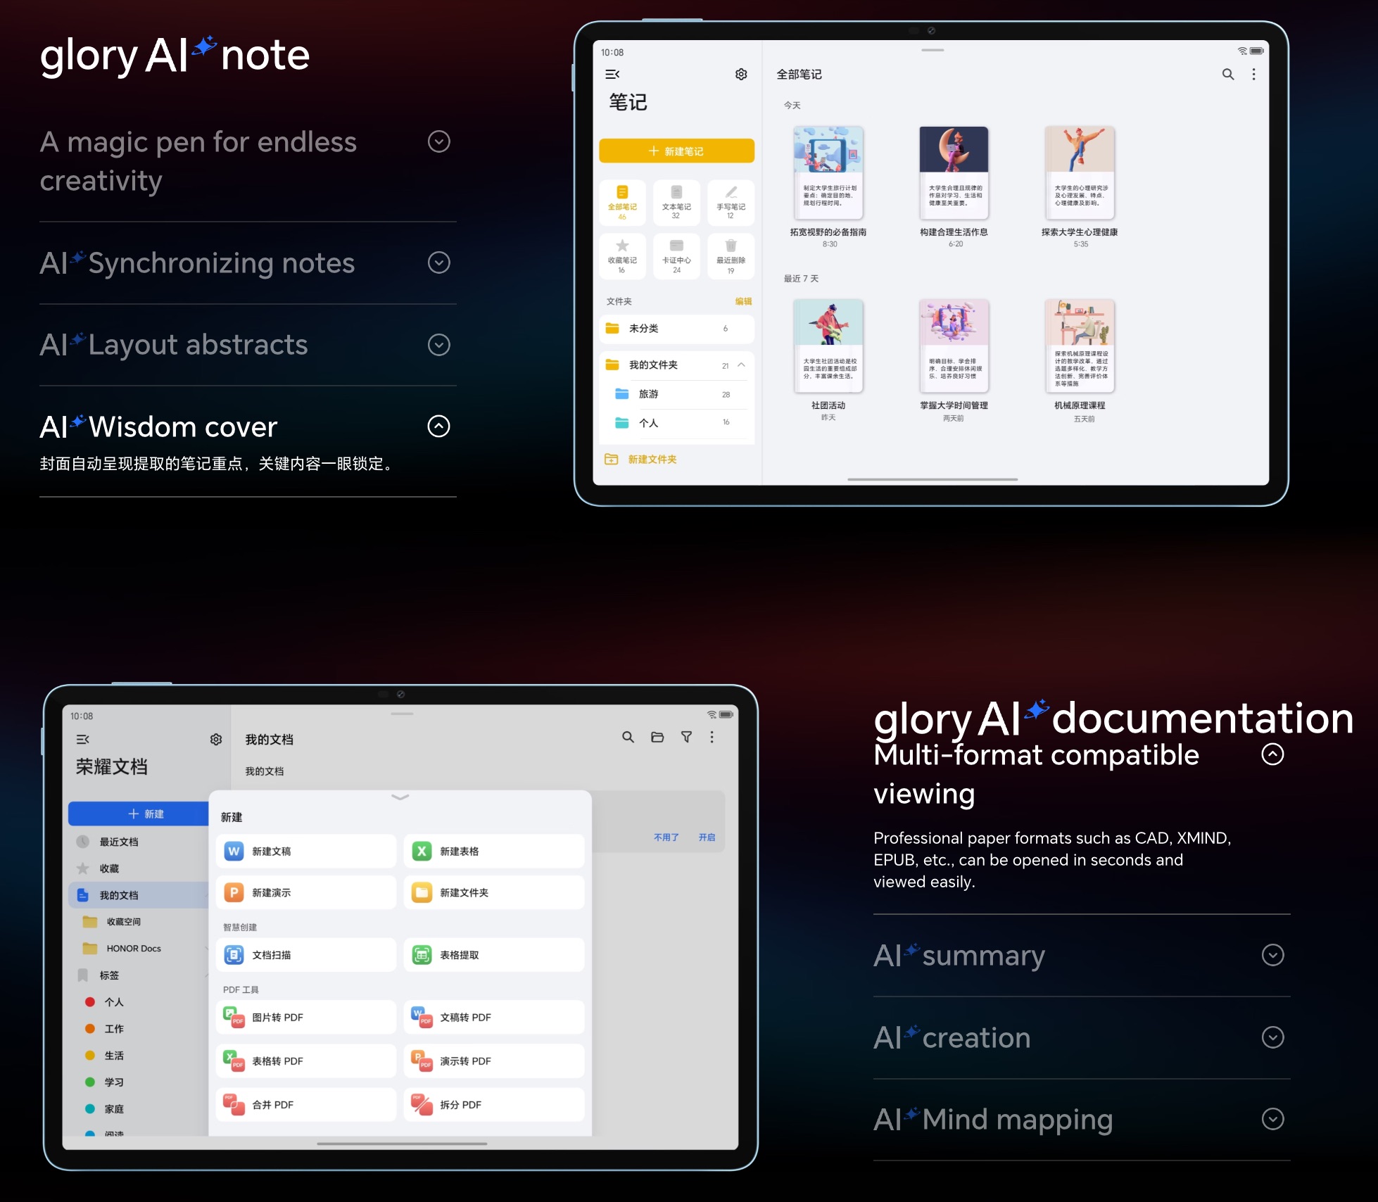Viewport: 1378px width, 1202px height.
Task: Expand the AI creation section
Action: 1272,1037
